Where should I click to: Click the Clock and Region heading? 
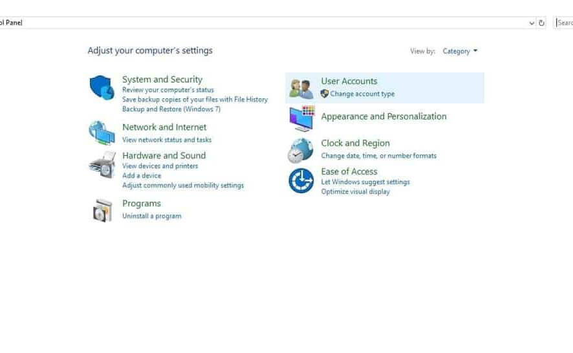(355, 144)
